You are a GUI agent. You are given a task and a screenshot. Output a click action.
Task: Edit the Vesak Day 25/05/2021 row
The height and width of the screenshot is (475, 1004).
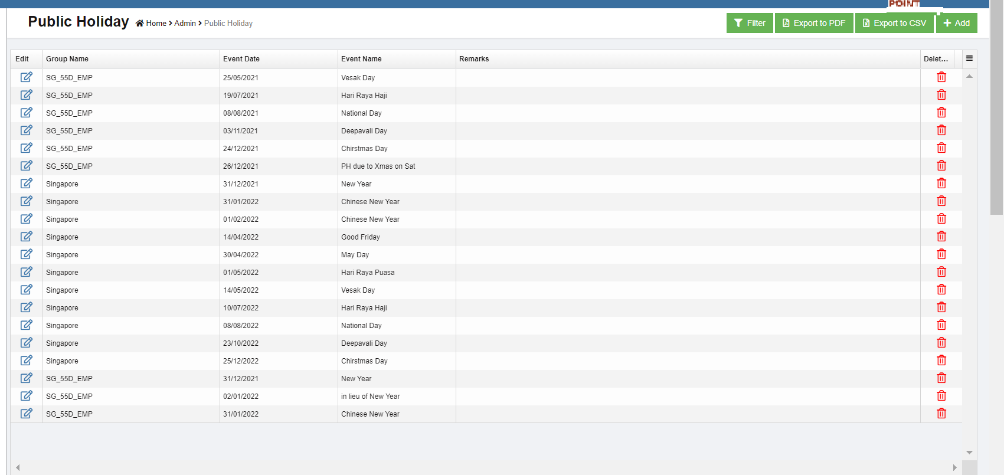27,77
